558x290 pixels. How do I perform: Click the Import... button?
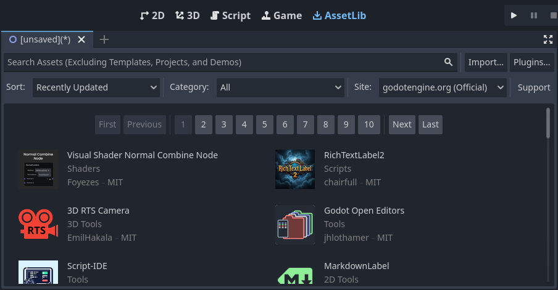click(x=485, y=62)
